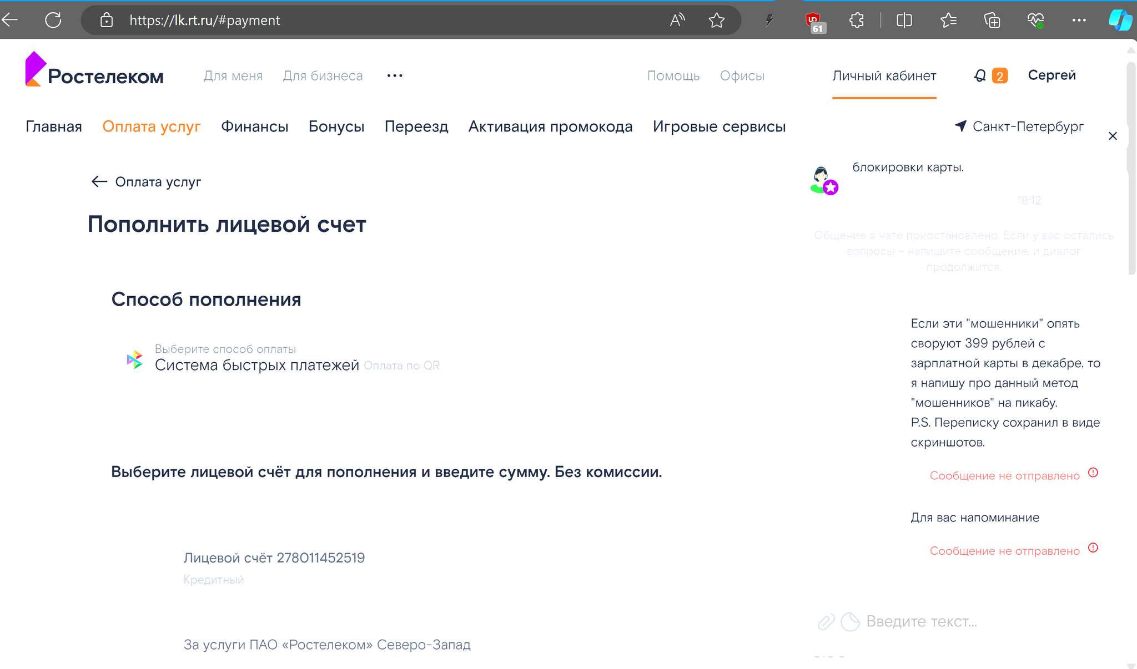Open the Переезд tab
This screenshot has width=1137, height=669.
coord(416,126)
